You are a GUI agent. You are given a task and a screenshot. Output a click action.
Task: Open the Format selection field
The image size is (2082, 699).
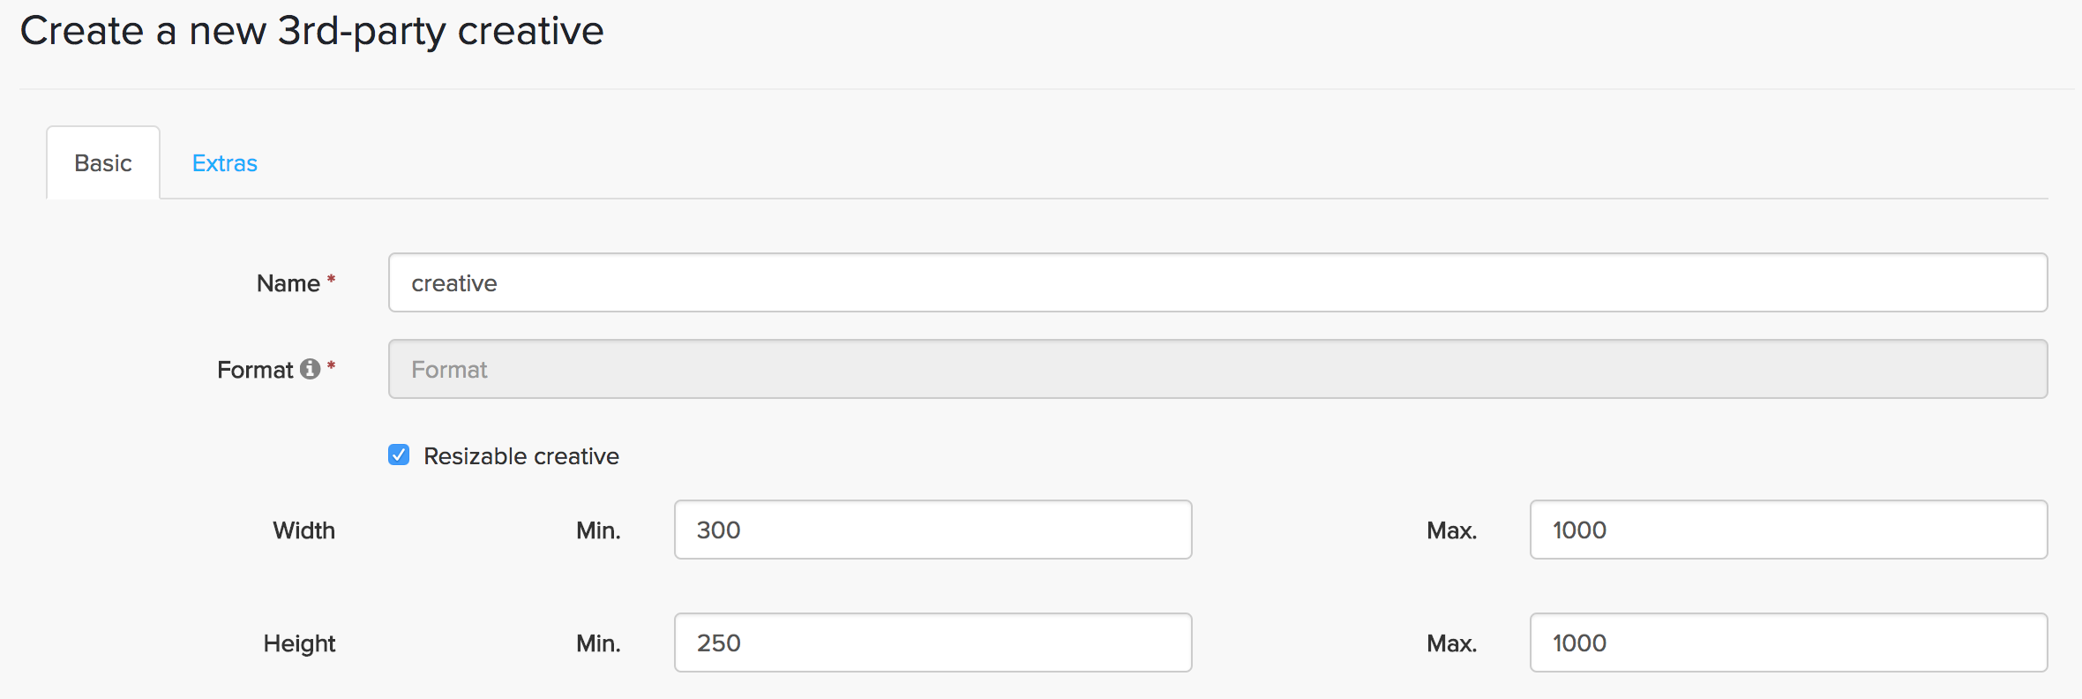coord(1217,369)
